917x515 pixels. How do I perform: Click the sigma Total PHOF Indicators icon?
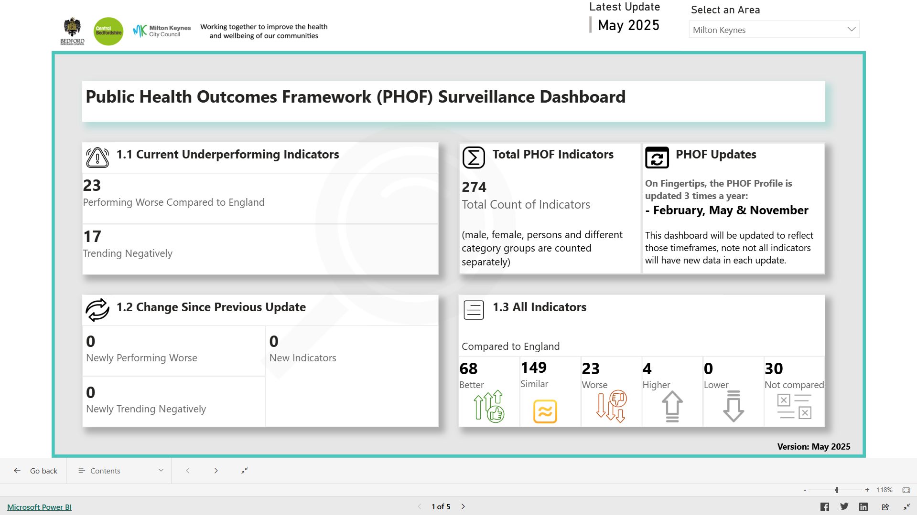pyautogui.click(x=474, y=158)
